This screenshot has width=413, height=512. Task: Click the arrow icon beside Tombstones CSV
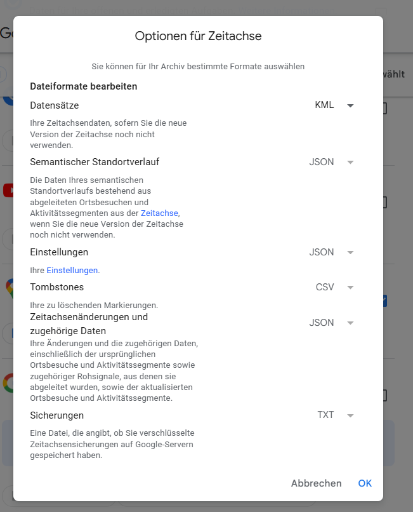click(350, 287)
